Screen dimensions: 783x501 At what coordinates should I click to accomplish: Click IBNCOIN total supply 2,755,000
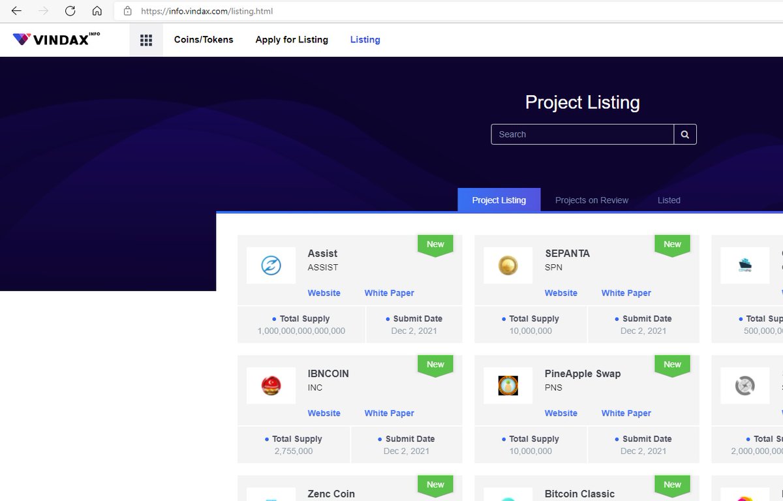pos(294,451)
